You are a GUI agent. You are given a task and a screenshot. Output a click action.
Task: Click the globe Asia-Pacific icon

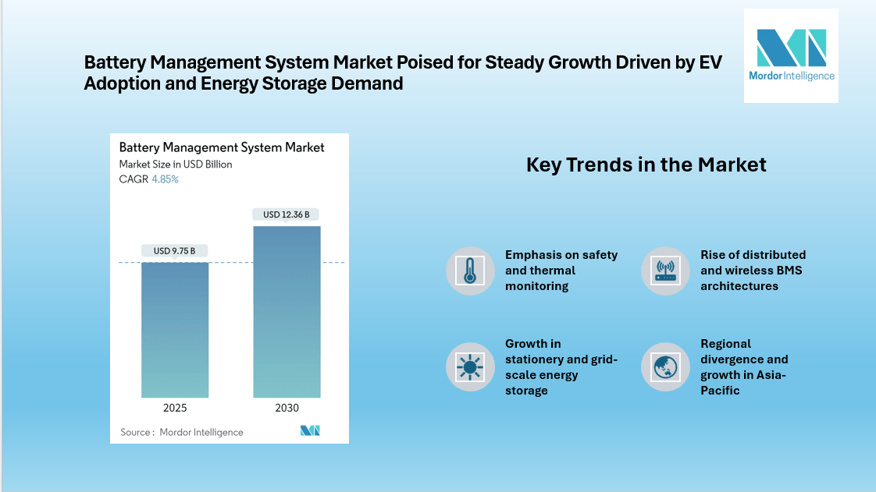coord(665,366)
